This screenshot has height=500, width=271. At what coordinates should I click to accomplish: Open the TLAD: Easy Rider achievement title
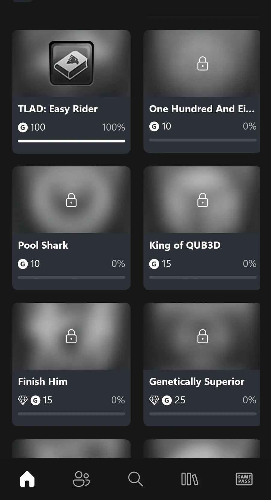pyautogui.click(x=58, y=109)
